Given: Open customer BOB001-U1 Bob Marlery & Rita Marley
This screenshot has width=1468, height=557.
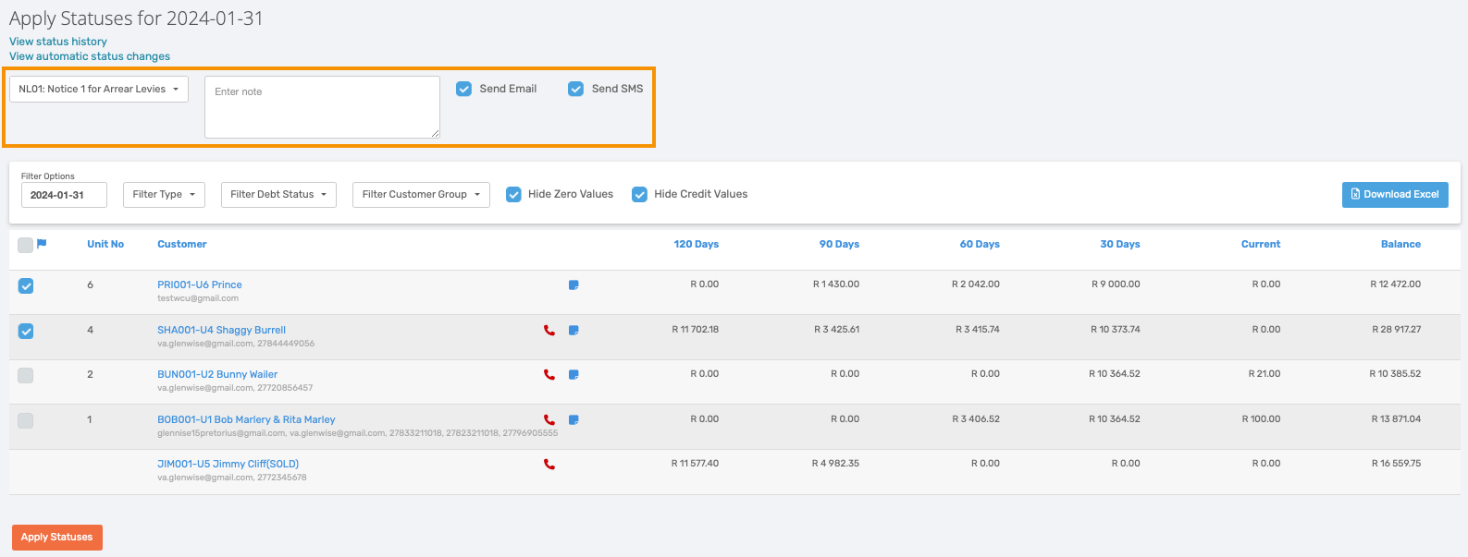Looking at the screenshot, I should (246, 419).
